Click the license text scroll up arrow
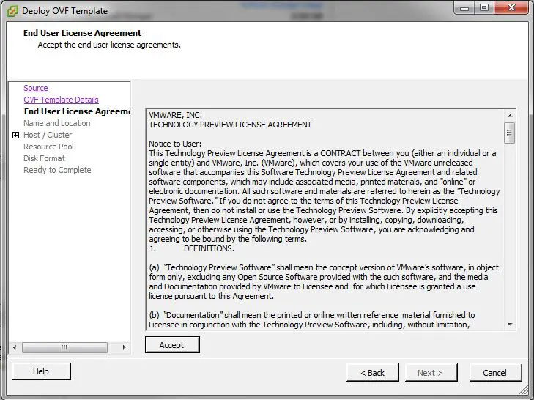The height and width of the screenshot is (400, 534). 510,116
